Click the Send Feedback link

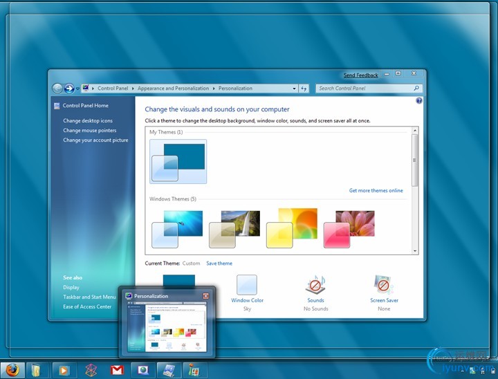pos(361,75)
